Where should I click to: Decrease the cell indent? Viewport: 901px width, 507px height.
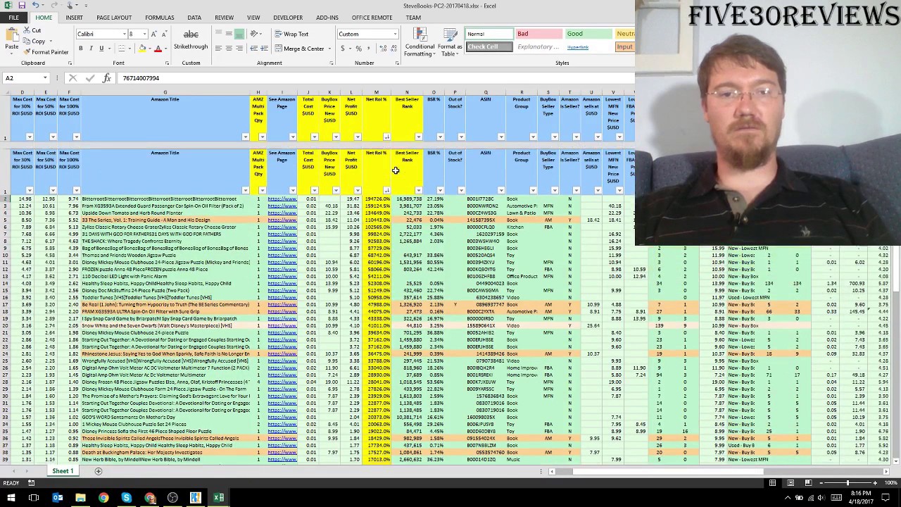tap(255, 49)
